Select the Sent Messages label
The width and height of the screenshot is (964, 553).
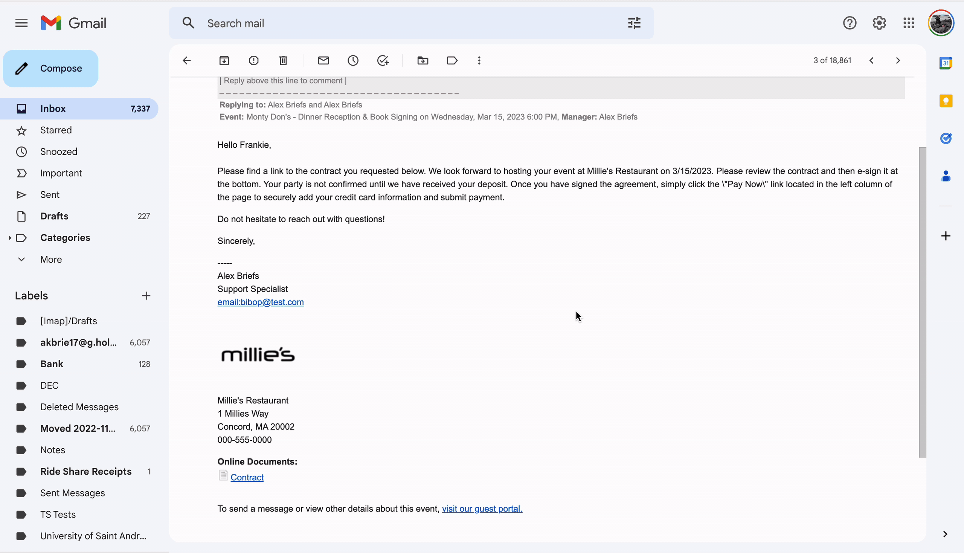point(79,493)
